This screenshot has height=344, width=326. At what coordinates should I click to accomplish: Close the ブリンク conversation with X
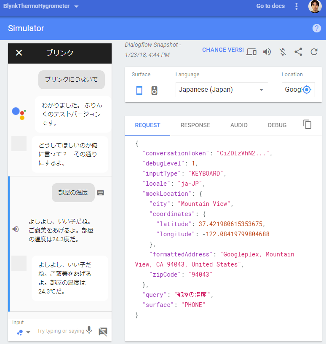click(19, 53)
